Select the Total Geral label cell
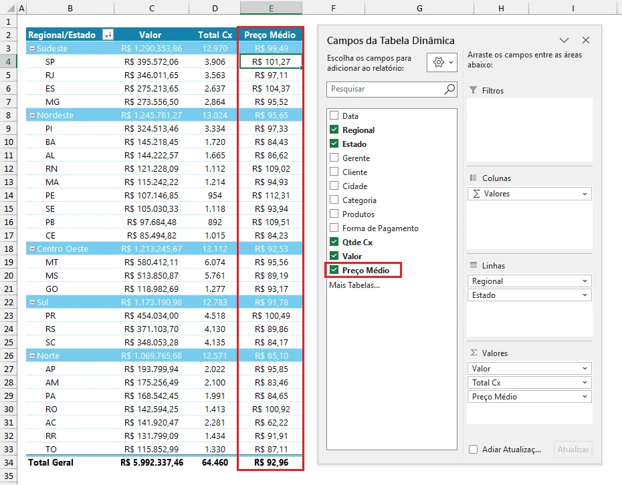 [70, 463]
